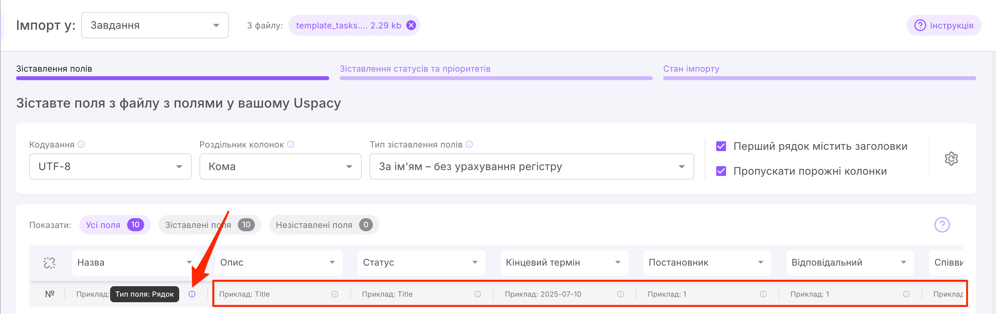Viewport: 996px width, 314px height.
Task: Open the Інструкція button
Action: click(944, 26)
